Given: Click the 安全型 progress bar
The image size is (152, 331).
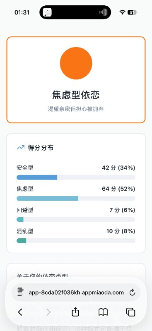Looking at the screenshot, I should coord(76,177).
